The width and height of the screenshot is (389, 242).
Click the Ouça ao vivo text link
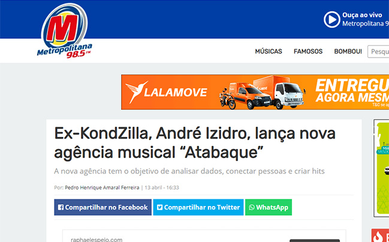pyautogui.click(x=362, y=15)
